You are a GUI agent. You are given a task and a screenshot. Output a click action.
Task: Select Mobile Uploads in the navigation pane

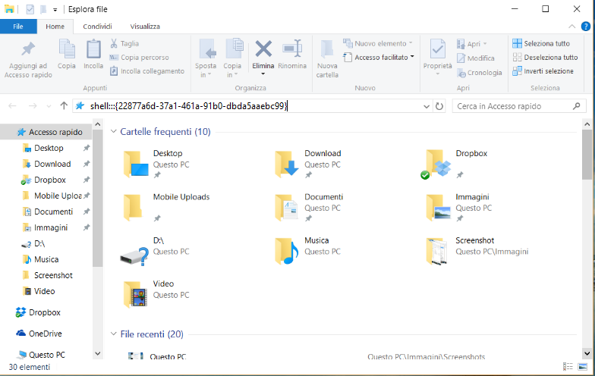coord(58,196)
